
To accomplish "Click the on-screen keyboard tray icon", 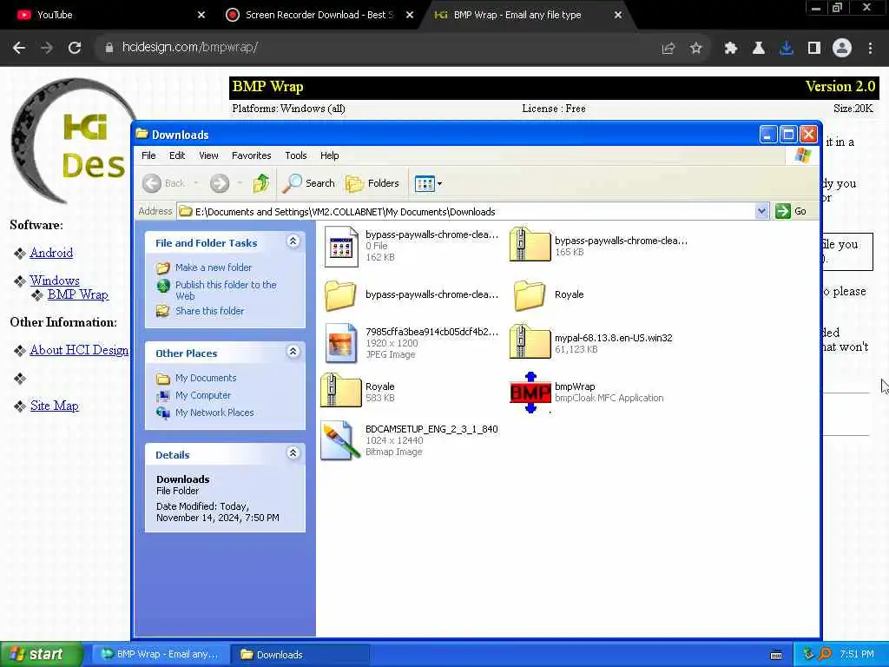I will pyautogui.click(x=776, y=655).
